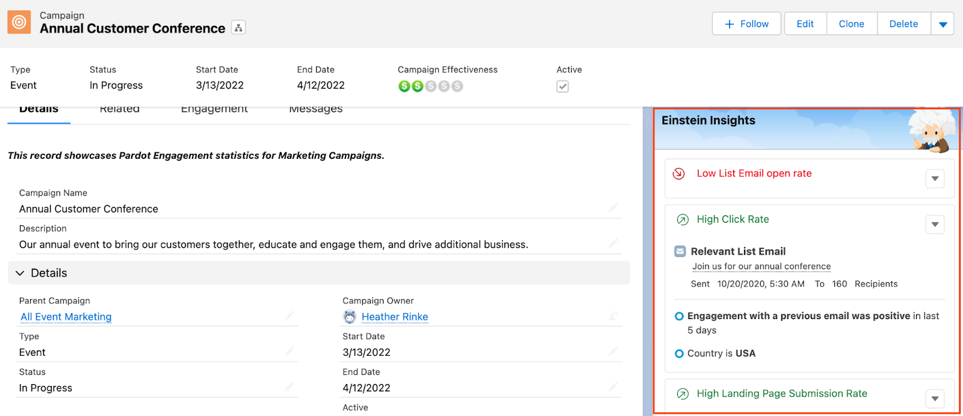Screen dimensions: 963x416
Task: Switch to the Engagement tab
Action: [x=214, y=110]
